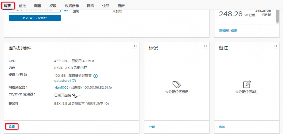283x134 pixels.
Task: Switch to the 监控 tab
Action: point(23,6)
